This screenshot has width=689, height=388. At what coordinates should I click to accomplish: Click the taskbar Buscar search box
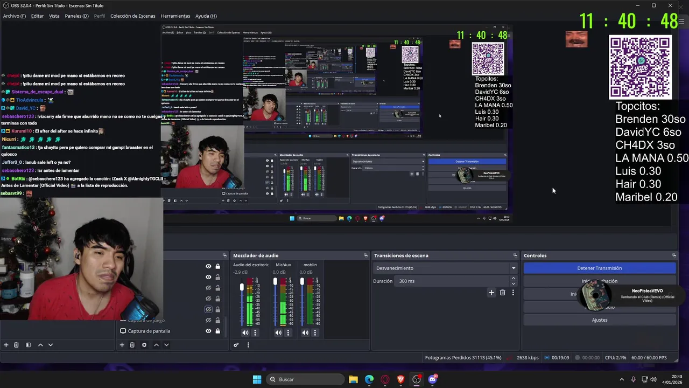(x=306, y=379)
